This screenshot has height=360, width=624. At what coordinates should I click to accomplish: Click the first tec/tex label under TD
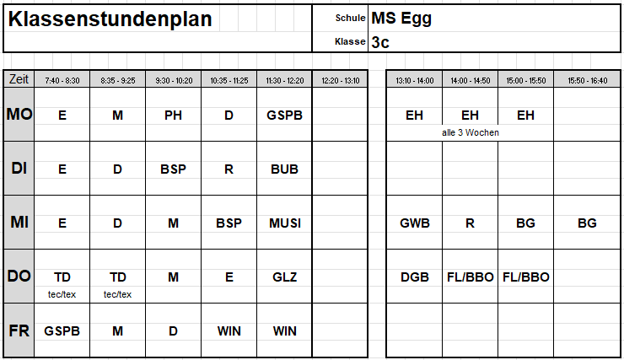click(x=62, y=294)
